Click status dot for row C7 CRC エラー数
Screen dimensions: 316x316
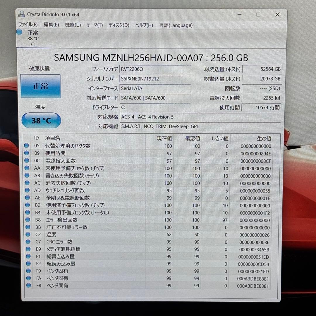(x=28, y=241)
